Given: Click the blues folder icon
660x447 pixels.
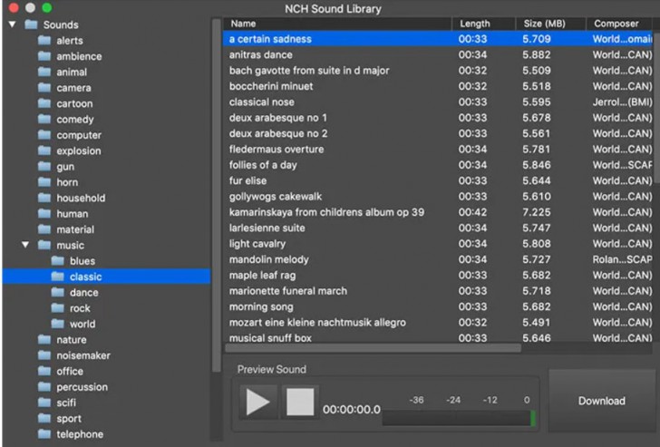Looking at the screenshot, I should [x=58, y=260].
